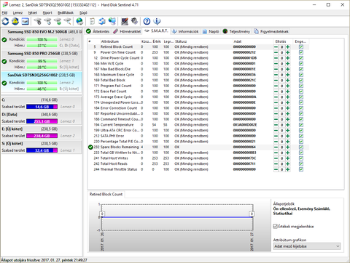The width and height of the screenshot is (350, 263).
Task: Click minus button in Thermal Throttle Status row
Action: [x=276, y=169]
